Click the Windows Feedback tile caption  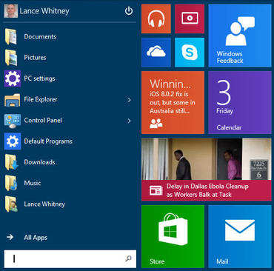[230, 57]
